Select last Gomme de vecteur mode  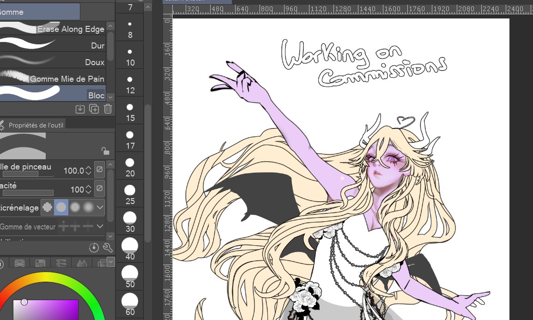tap(87, 226)
